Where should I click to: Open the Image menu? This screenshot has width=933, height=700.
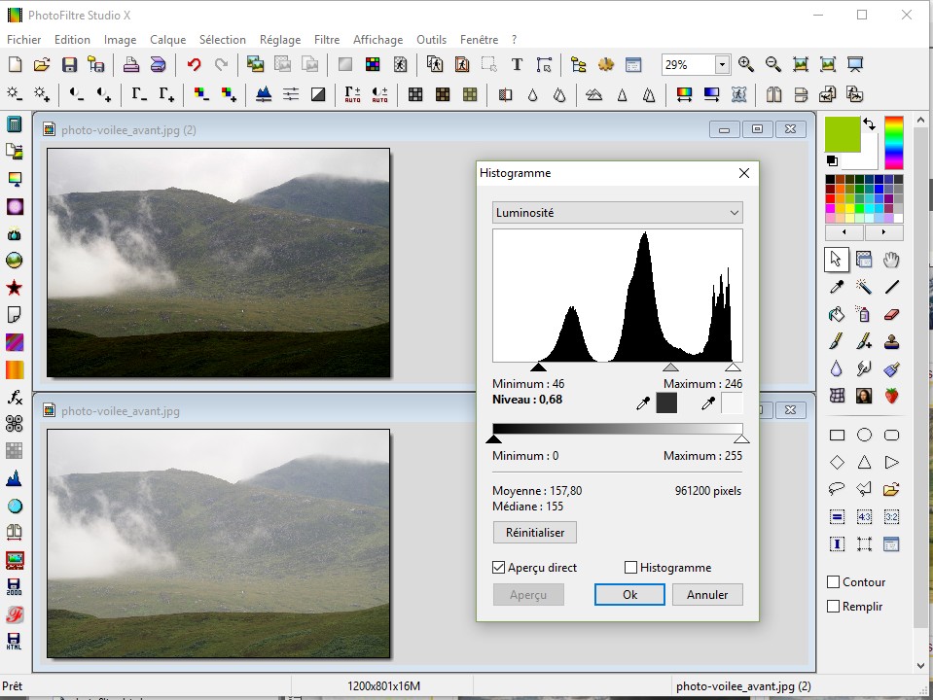(x=121, y=39)
